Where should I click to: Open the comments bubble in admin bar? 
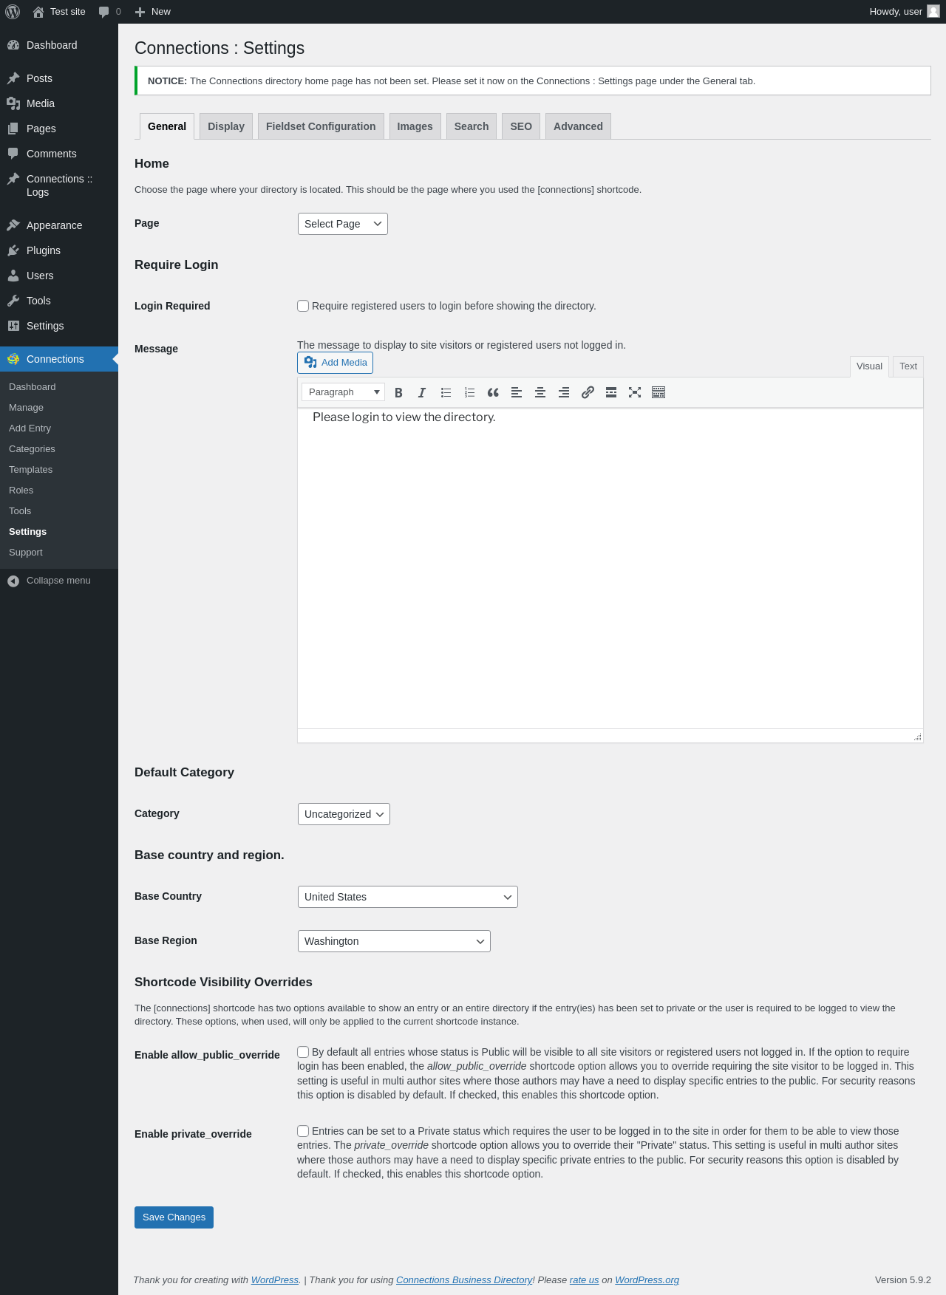(104, 12)
